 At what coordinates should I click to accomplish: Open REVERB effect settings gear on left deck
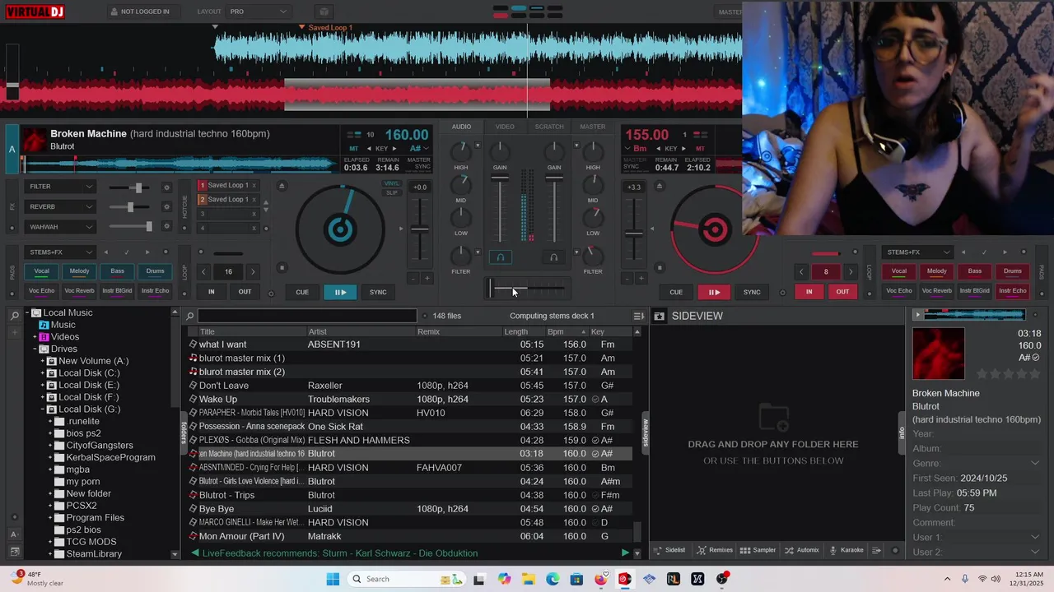click(x=167, y=206)
